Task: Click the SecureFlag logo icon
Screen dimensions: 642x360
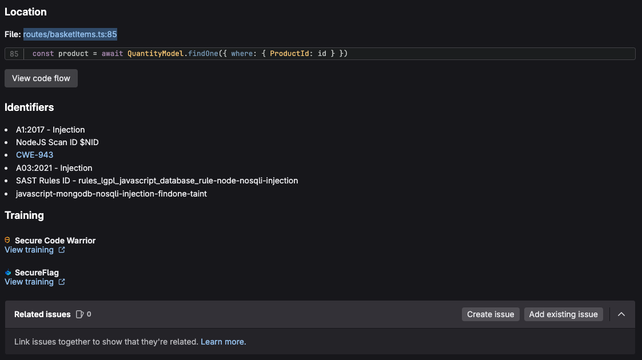Action: (8, 273)
